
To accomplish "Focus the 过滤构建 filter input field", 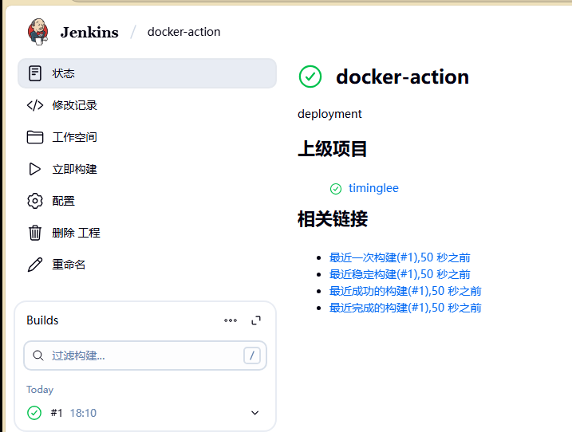I will click(145, 355).
